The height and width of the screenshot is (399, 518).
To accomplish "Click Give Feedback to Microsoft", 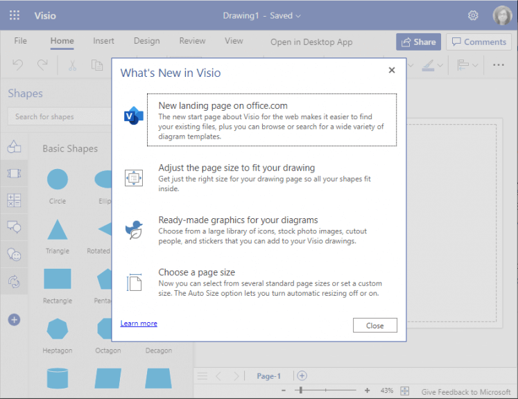I will pos(466,392).
